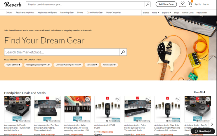Select the Taylor GS Mini suggestion
This screenshot has width=217, height=136.
pos(13,65)
